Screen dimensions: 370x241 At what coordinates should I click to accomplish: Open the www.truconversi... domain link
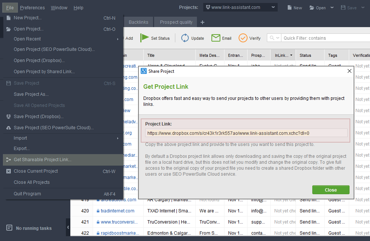tap(119, 222)
